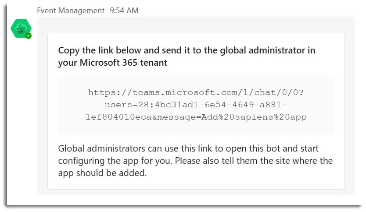366x212 pixels.
Task: Click the outer gray message bubble above the card
Action: pyautogui.click(x=196, y=25)
